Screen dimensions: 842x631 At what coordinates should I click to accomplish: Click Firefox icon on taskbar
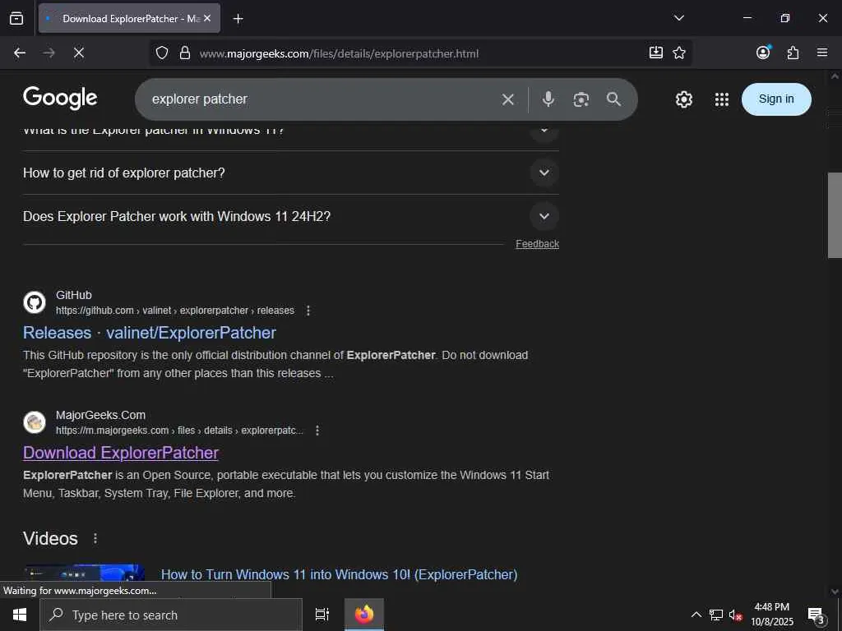point(364,615)
